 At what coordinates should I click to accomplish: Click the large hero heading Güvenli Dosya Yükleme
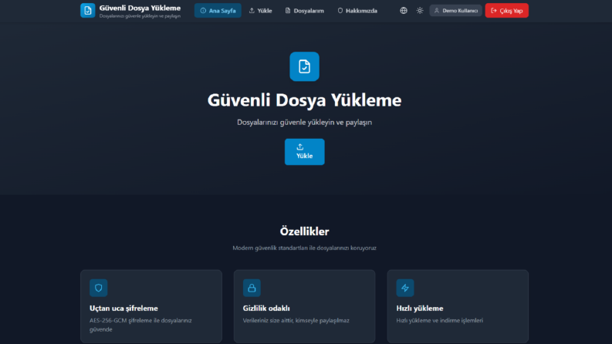tap(304, 99)
